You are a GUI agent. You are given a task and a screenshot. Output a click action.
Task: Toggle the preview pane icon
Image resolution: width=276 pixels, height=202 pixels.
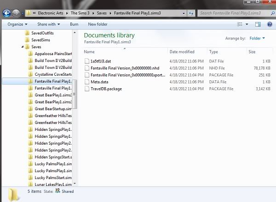[258, 24]
